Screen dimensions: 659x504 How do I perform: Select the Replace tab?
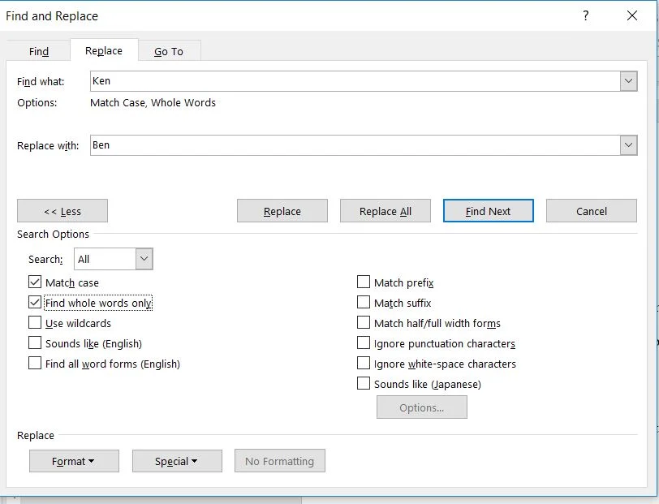coord(104,50)
